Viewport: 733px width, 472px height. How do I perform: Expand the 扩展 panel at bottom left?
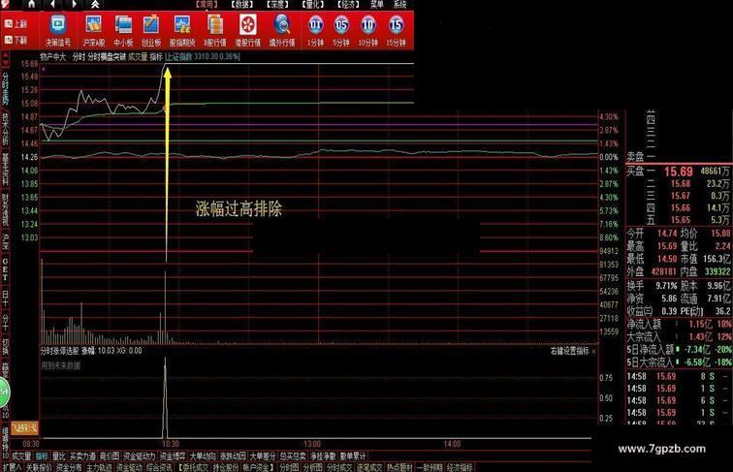pyautogui.click(x=12, y=467)
